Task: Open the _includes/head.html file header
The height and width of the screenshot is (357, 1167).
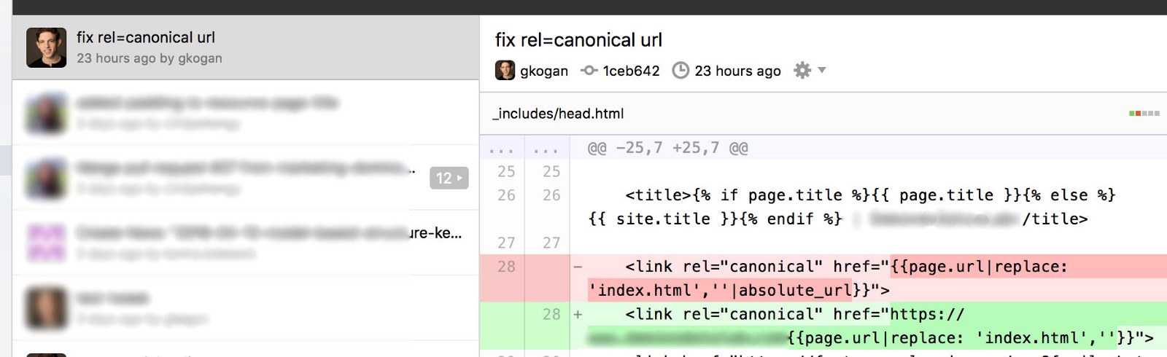Action: 559,114
